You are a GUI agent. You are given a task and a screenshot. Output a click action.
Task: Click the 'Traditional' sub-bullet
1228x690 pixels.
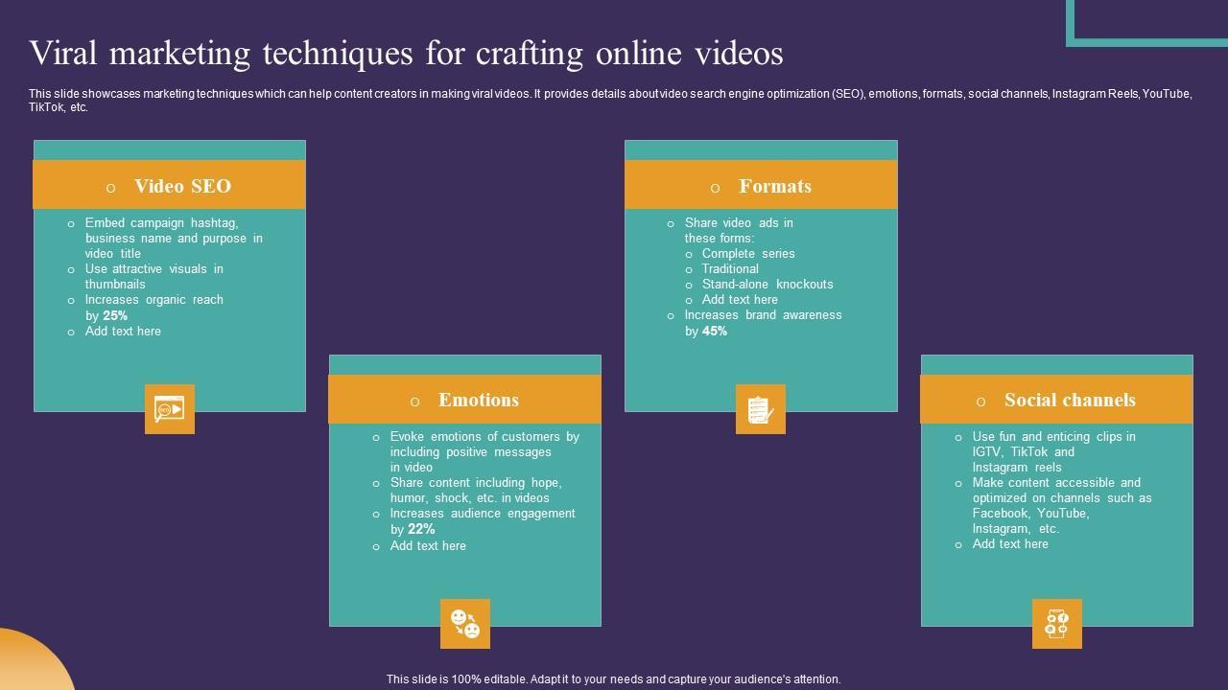(730, 268)
